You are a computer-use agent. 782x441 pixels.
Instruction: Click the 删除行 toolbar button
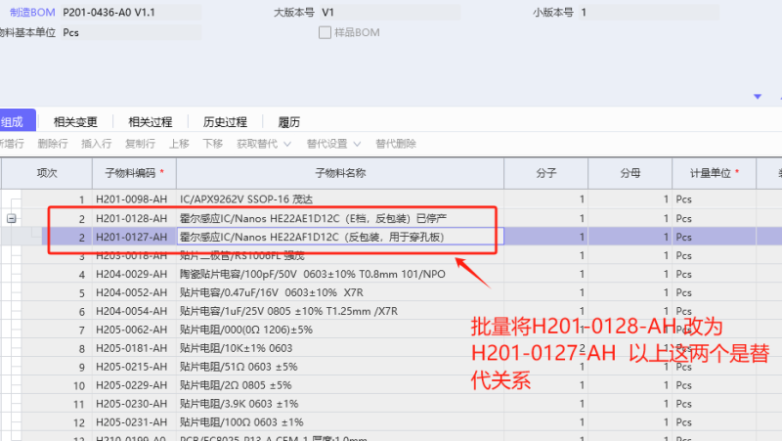pos(53,144)
